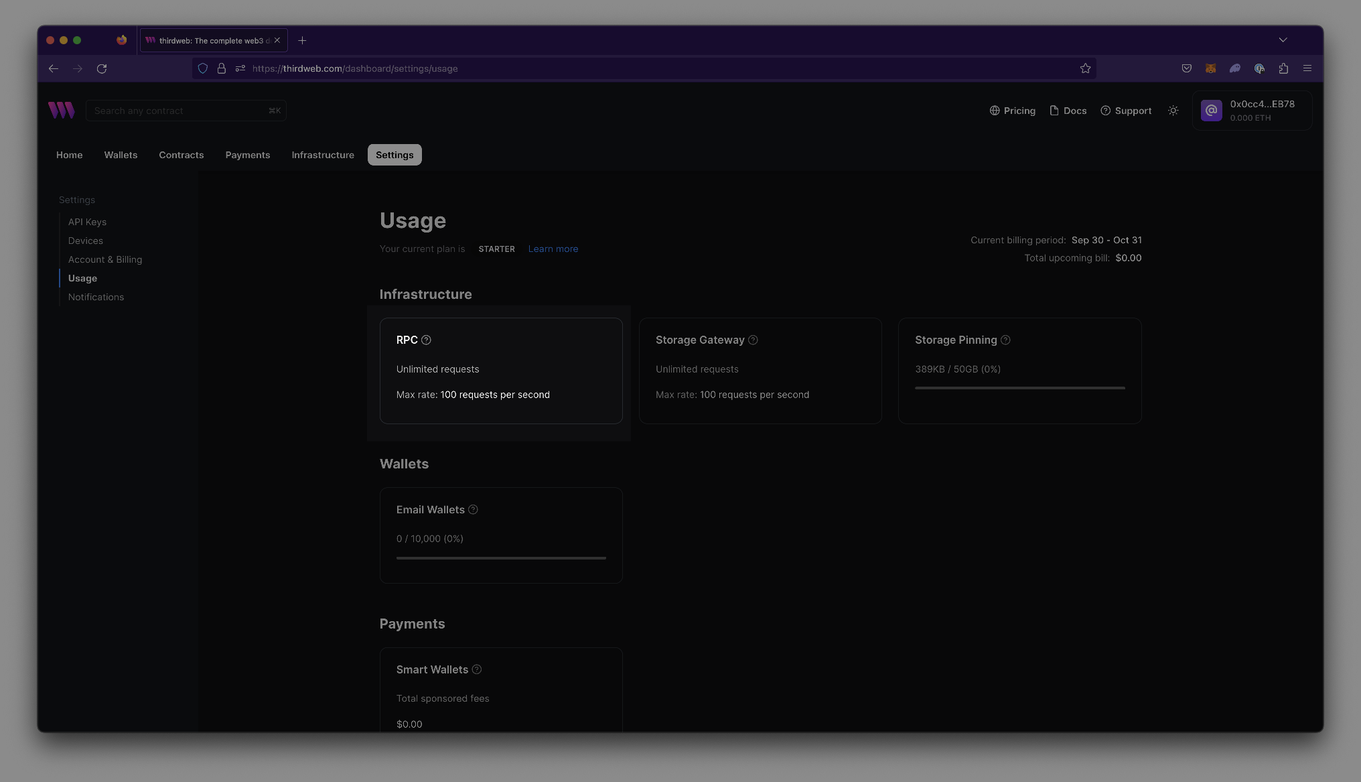Screen dimensions: 1361x782
Task: Click the Smart Wallets question mark icon
Action: click(x=477, y=669)
